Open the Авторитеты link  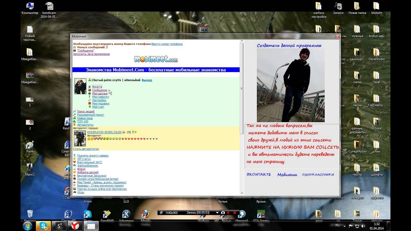click(85, 125)
